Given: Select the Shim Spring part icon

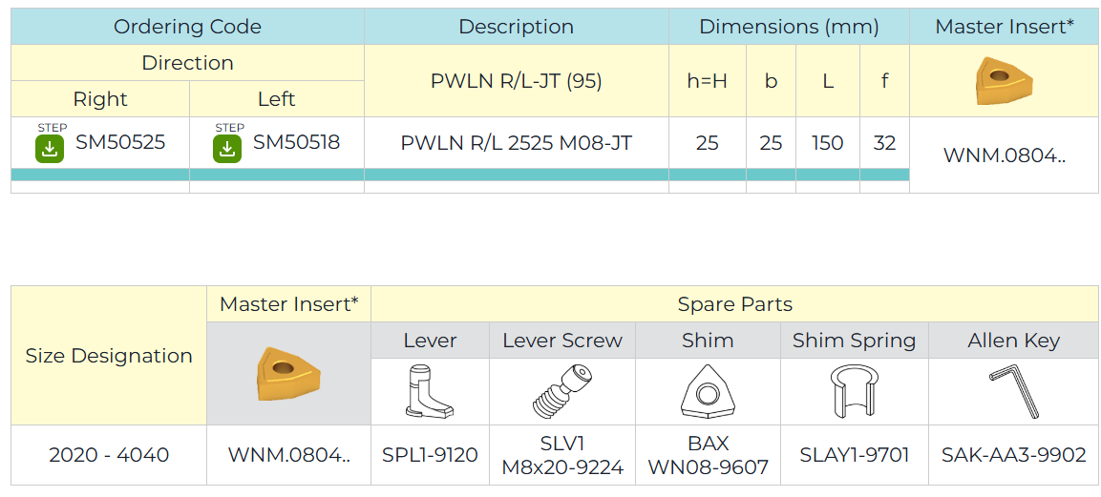Looking at the screenshot, I should point(854,392).
